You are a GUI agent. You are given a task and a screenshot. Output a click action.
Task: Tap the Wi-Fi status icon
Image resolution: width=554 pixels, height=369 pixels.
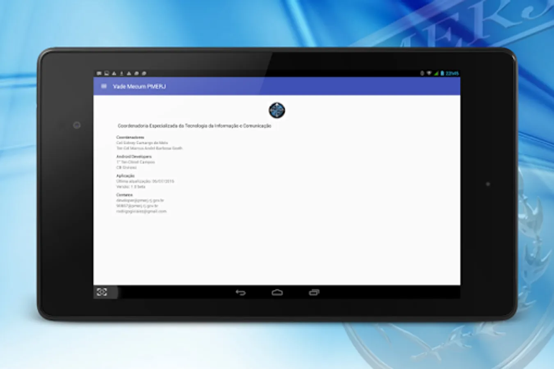[429, 73]
